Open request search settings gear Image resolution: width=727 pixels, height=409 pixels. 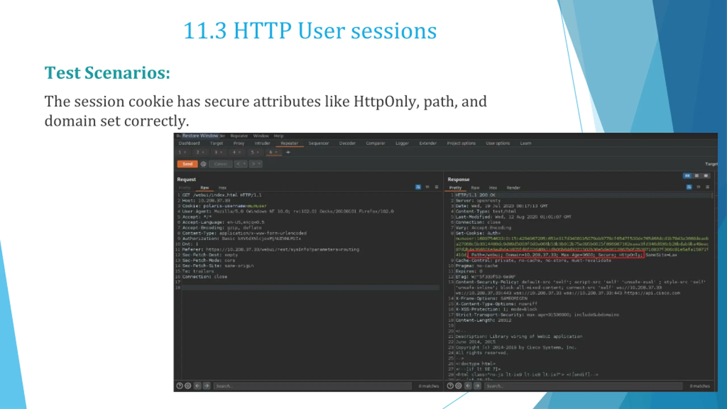tap(188, 386)
